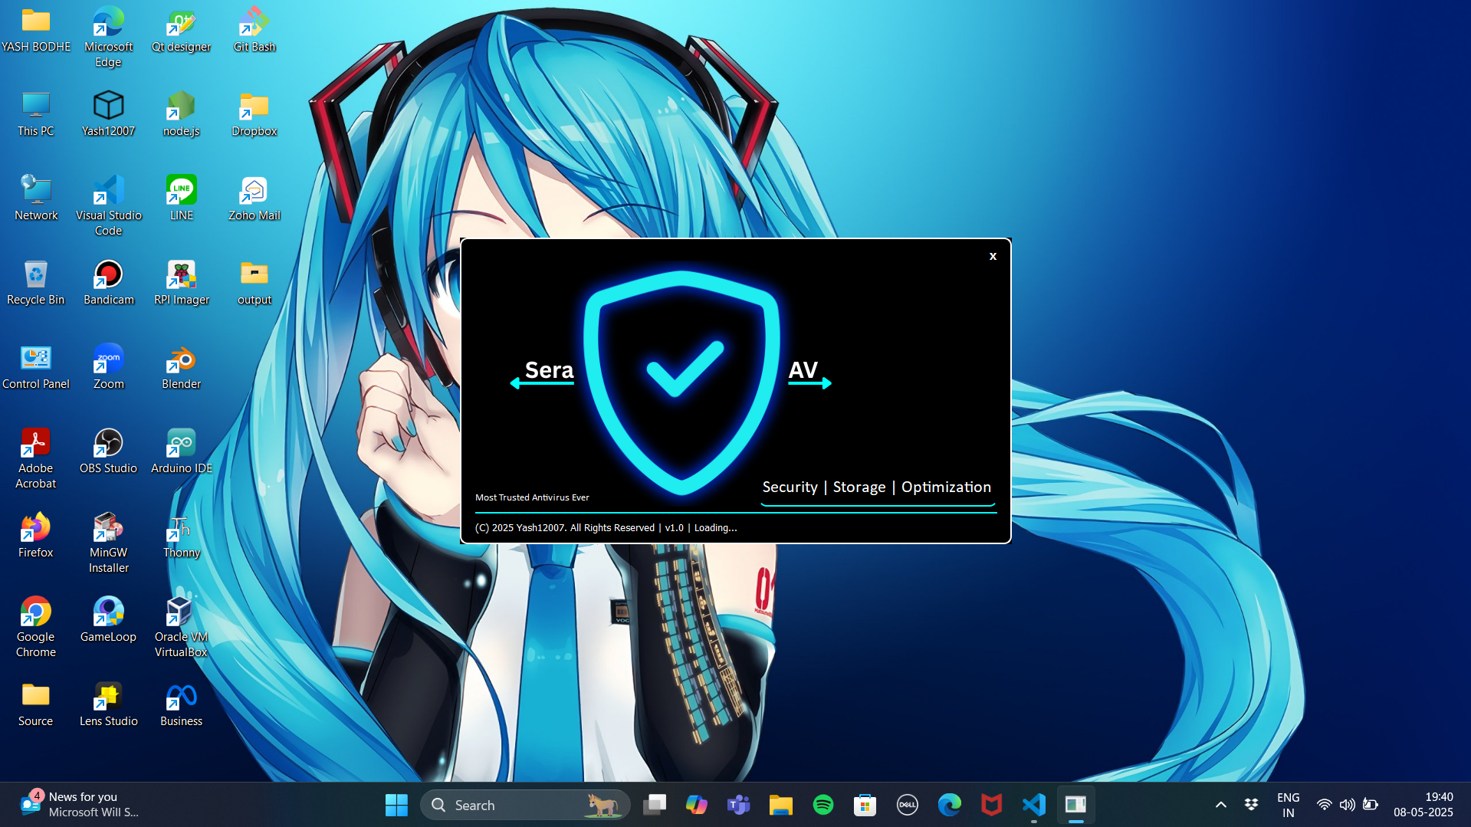Screen dimensions: 1471x827
Task: Select the Blender desktop shortcut
Action: click(x=181, y=368)
